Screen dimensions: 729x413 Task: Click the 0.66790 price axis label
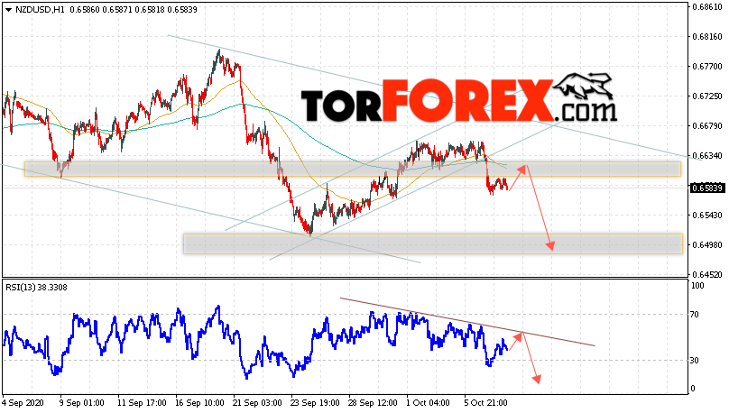point(706,126)
